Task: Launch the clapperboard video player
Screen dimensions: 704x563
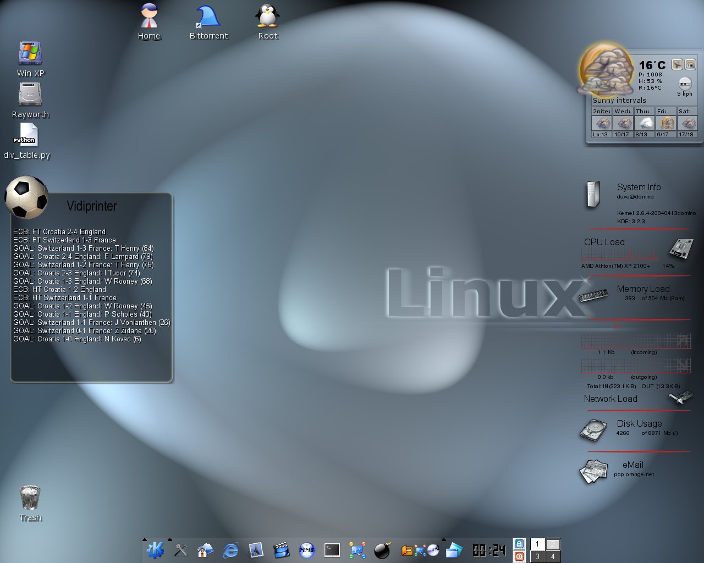Action: click(281, 550)
